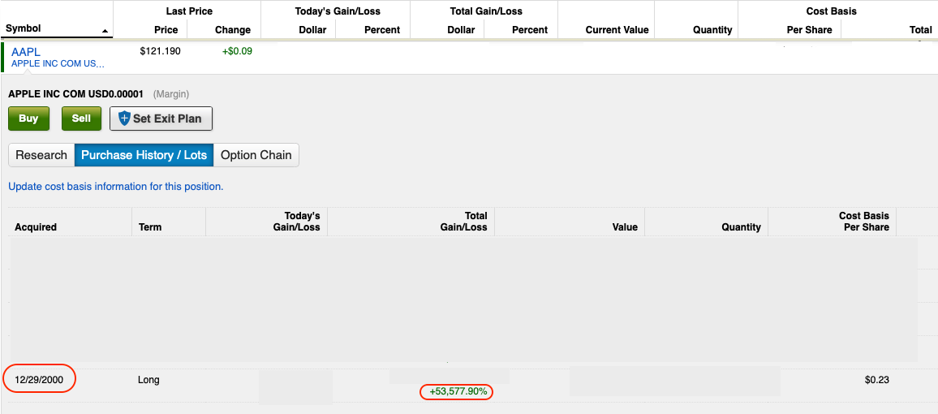938x414 pixels.
Task: Select the 12/29/2000 acquired date
Action: click(x=39, y=380)
